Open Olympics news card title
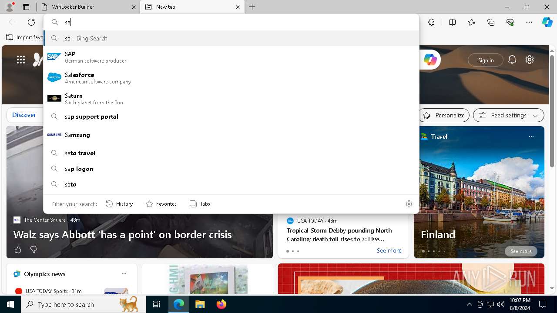 [x=45, y=274]
